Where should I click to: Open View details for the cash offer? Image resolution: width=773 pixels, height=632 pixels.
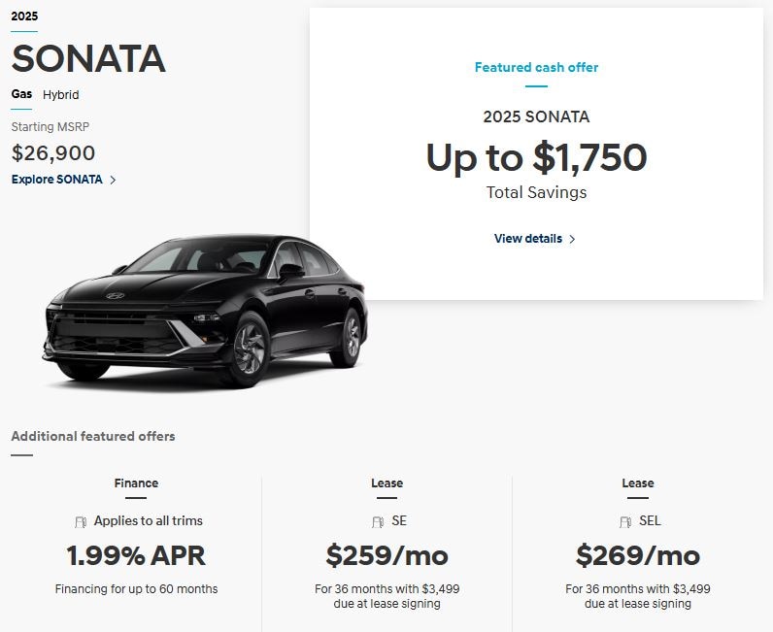pos(528,239)
